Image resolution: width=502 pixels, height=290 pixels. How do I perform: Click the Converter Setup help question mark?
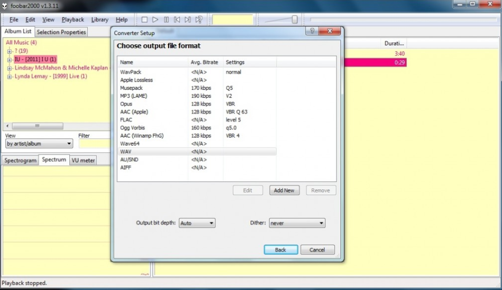pos(312,31)
